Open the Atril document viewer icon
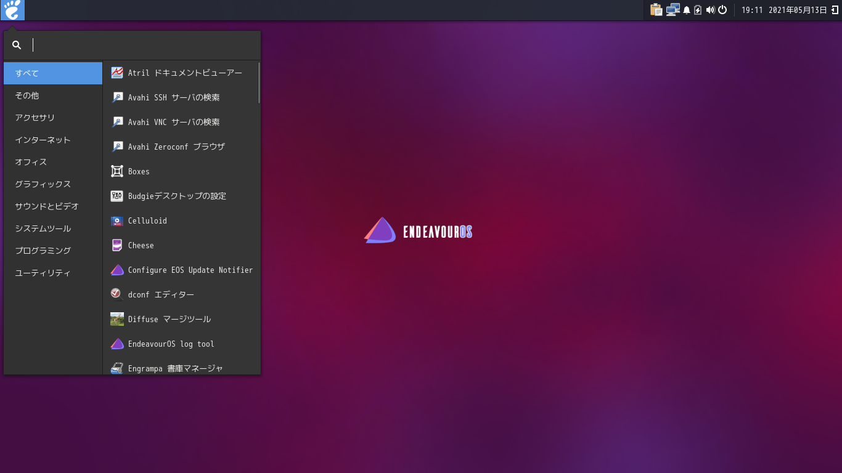The width and height of the screenshot is (842, 473). click(116, 73)
